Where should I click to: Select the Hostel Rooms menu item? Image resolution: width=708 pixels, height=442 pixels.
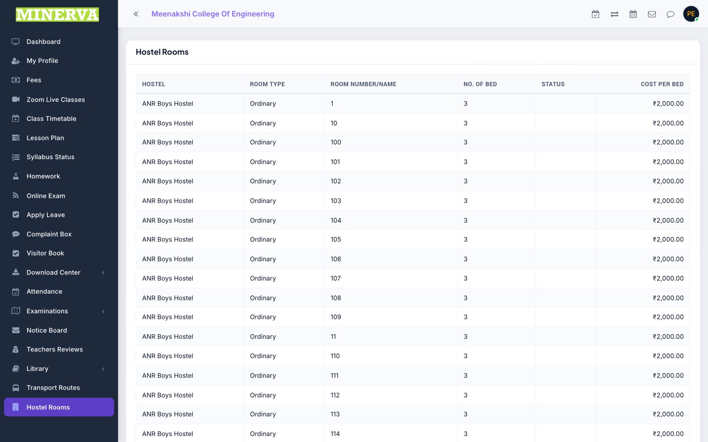click(x=59, y=407)
